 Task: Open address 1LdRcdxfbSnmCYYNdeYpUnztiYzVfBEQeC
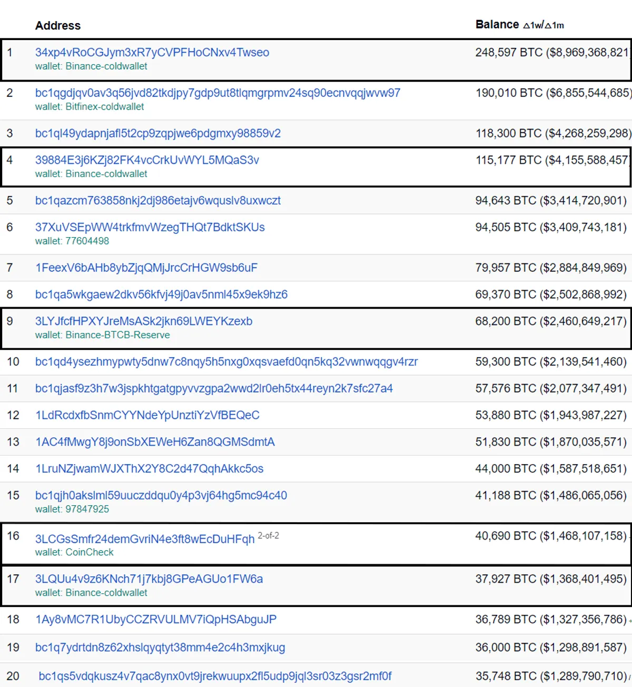(147, 416)
